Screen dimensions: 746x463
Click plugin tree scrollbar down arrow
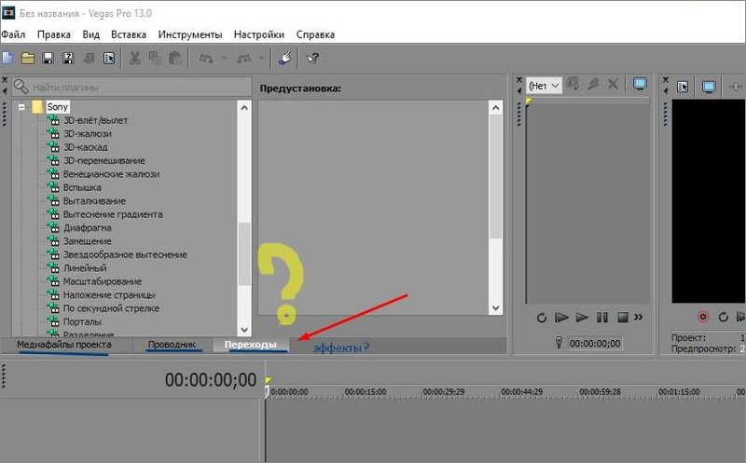[244, 330]
